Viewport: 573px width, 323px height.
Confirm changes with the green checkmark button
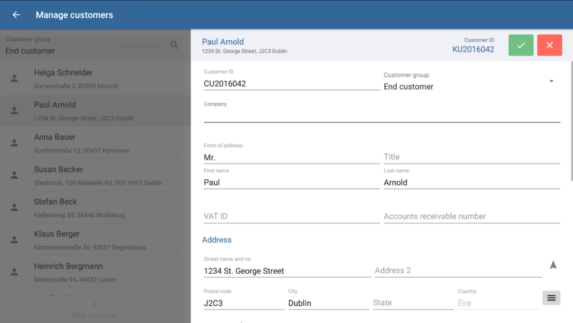[x=520, y=45]
